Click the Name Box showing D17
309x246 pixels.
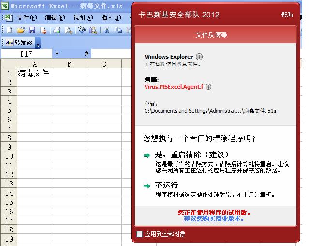[27, 54]
